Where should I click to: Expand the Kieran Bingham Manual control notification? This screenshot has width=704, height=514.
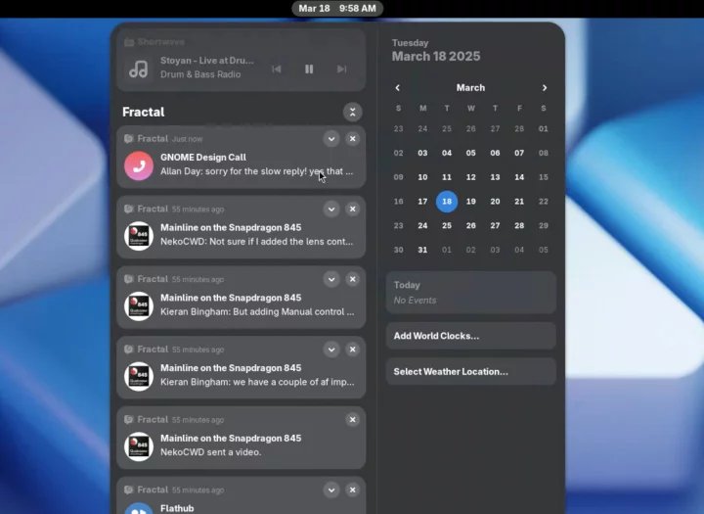[x=331, y=279]
